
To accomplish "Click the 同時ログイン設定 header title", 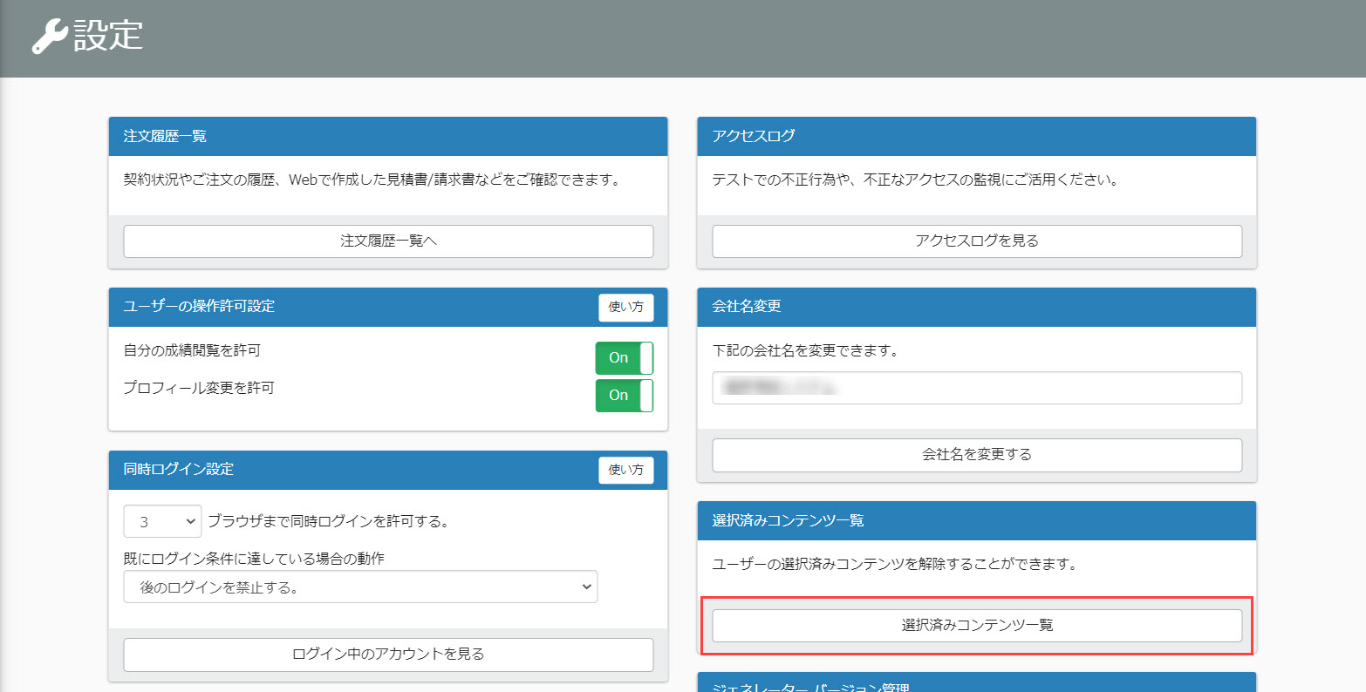I will coord(179,470).
